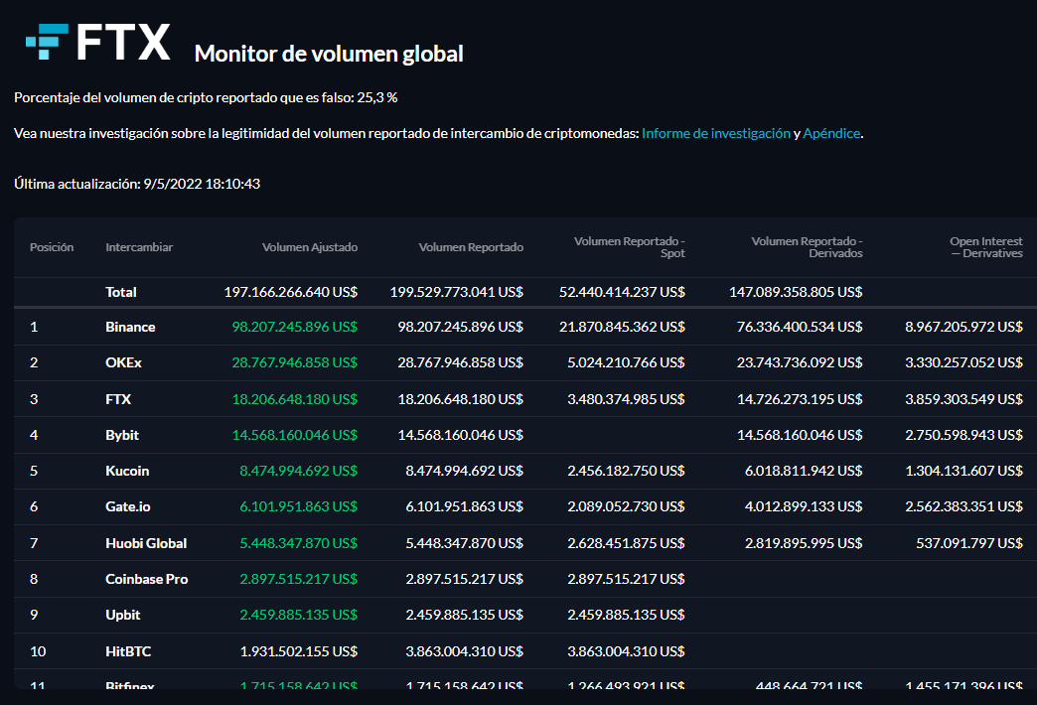Open the Informe de investigación link
Screen dimensions: 1037x705
pyautogui.click(x=715, y=134)
